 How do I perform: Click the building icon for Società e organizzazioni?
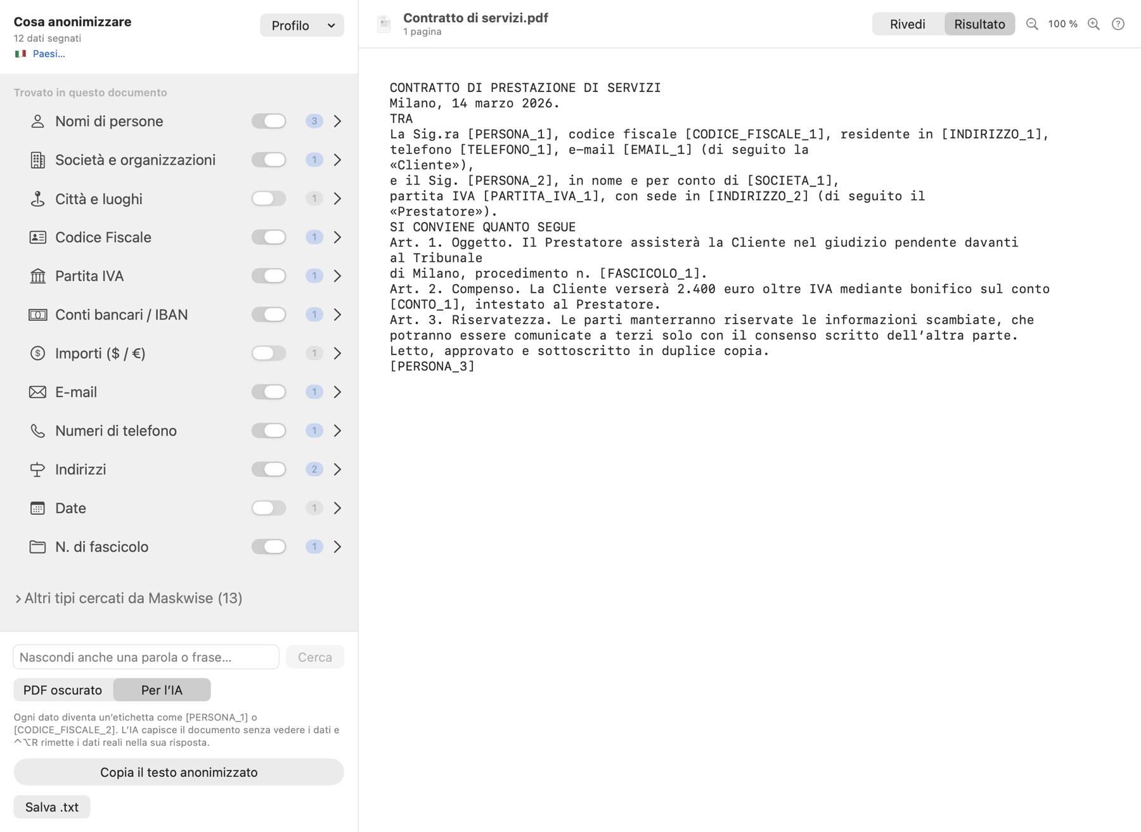point(37,160)
